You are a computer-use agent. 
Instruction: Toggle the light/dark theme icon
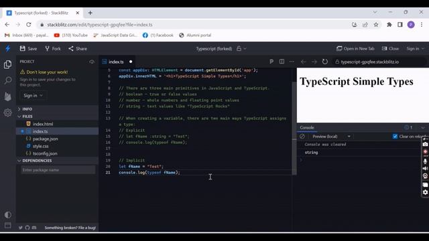tap(8, 215)
